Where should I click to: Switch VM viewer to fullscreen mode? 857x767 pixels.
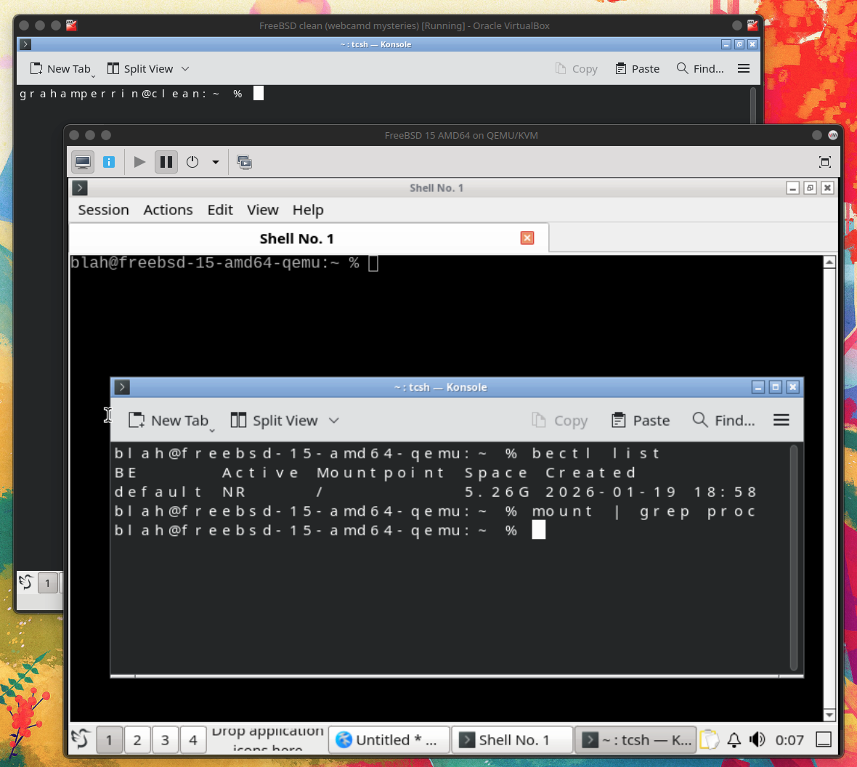[x=825, y=162]
